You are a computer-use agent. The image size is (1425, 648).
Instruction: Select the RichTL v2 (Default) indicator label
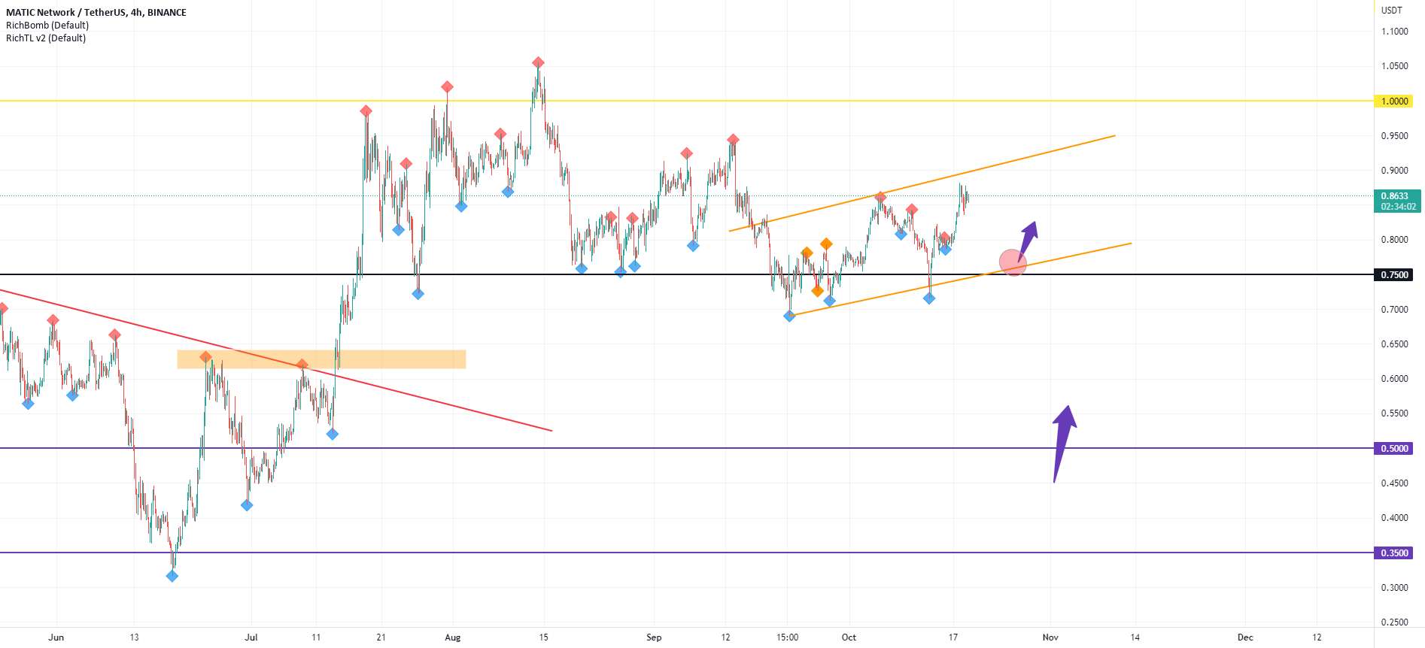tap(46, 38)
